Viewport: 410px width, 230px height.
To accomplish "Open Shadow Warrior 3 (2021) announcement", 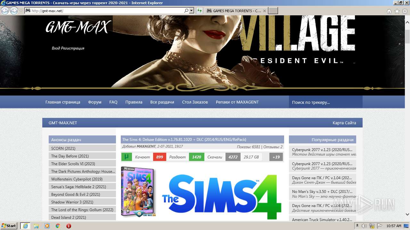I will pyautogui.click(x=82, y=202).
